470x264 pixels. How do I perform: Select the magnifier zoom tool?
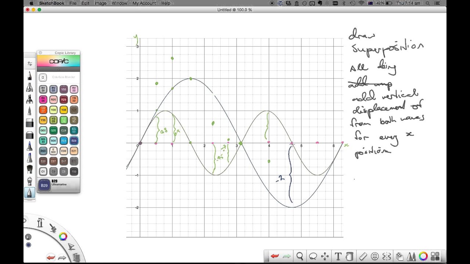(300, 256)
